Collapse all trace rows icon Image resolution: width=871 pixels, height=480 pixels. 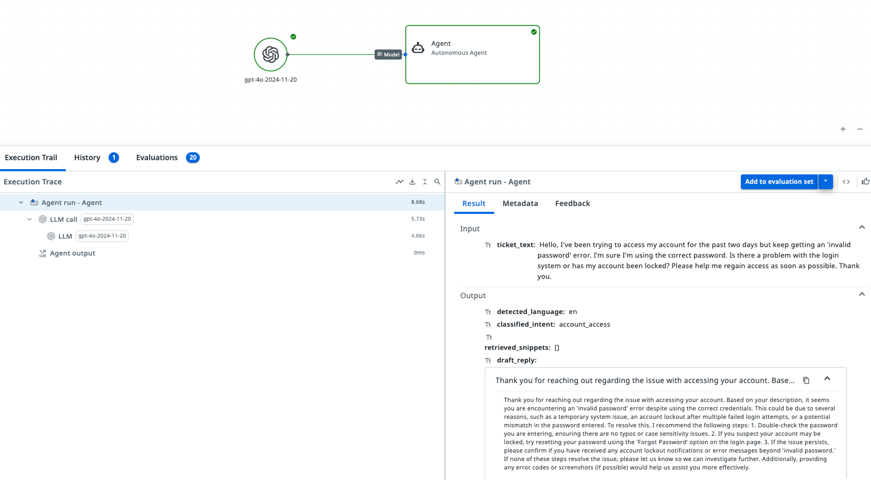[x=425, y=182]
